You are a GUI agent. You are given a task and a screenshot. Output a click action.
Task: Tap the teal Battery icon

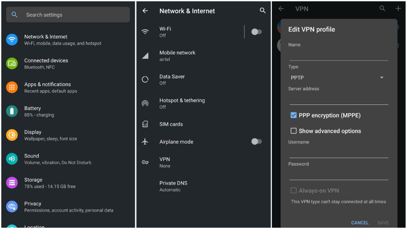tap(12, 111)
